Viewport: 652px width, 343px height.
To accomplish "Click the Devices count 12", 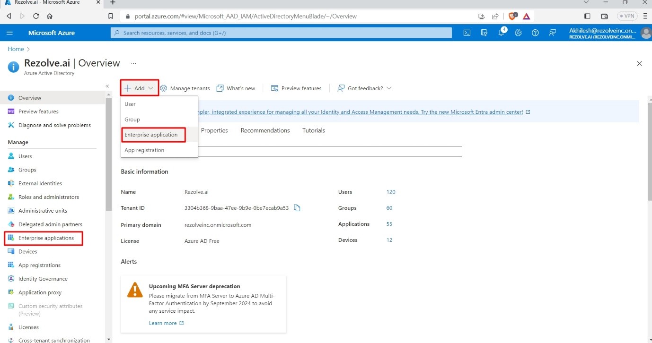I will coord(389,240).
